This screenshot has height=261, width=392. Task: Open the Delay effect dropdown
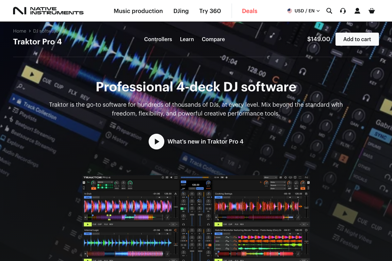coord(278,182)
